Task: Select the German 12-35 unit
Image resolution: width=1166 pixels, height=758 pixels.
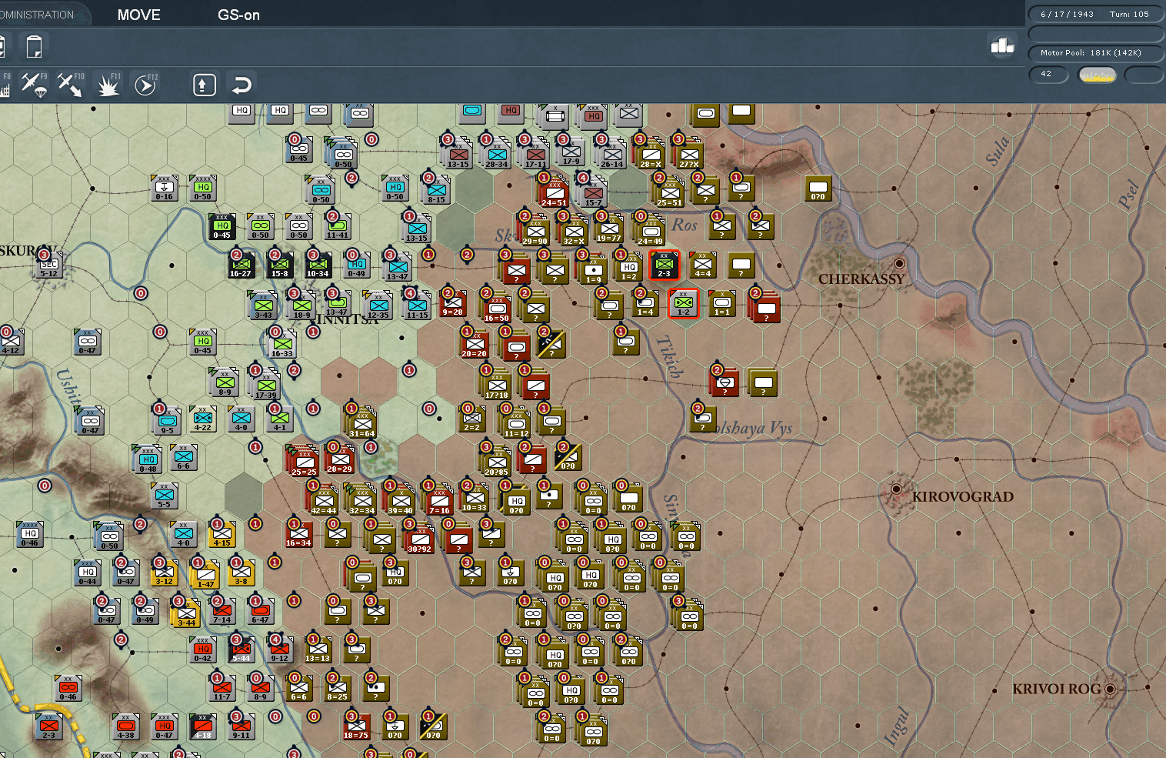Action: coord(378,305)
